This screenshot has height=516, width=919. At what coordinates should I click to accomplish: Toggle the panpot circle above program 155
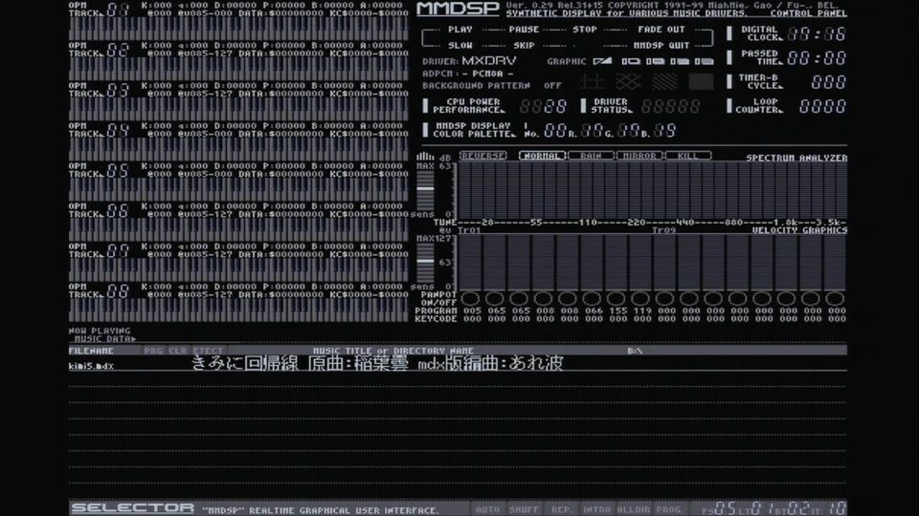point(616,299)
